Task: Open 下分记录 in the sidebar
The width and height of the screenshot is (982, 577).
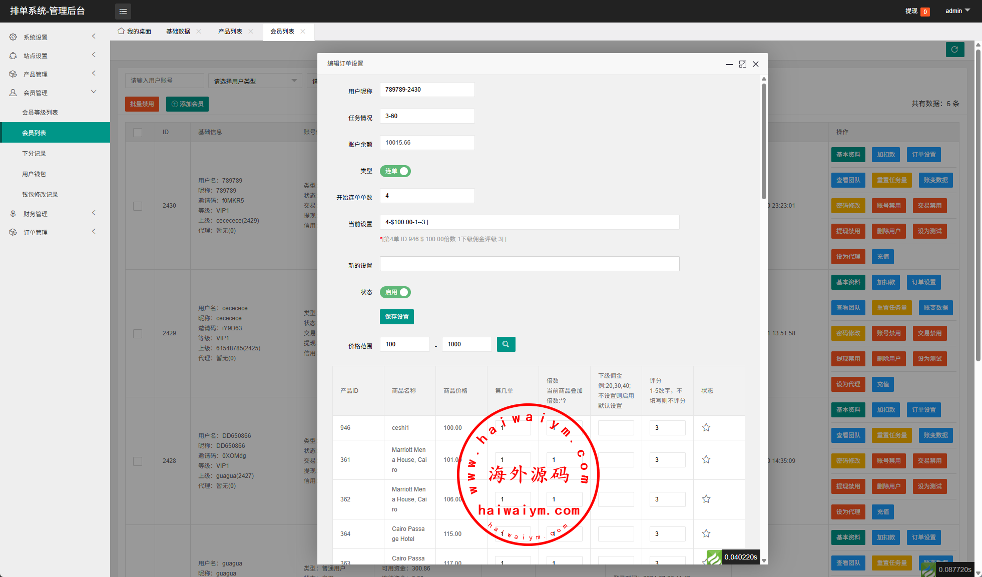Action: point(34,154)
